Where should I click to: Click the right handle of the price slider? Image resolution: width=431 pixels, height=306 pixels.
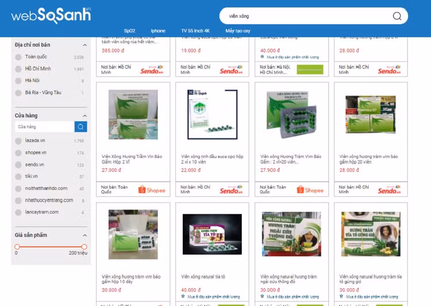click(84, 247)
